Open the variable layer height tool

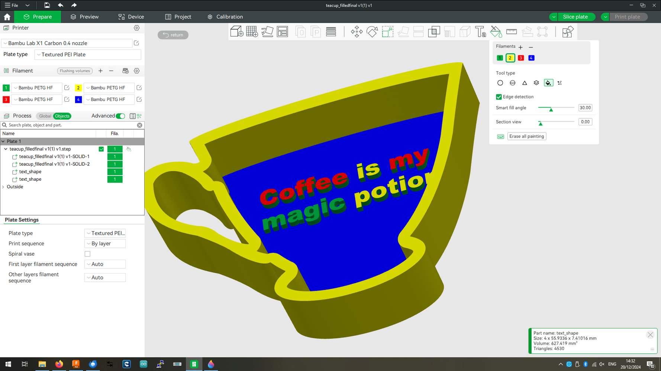point(331,32)
